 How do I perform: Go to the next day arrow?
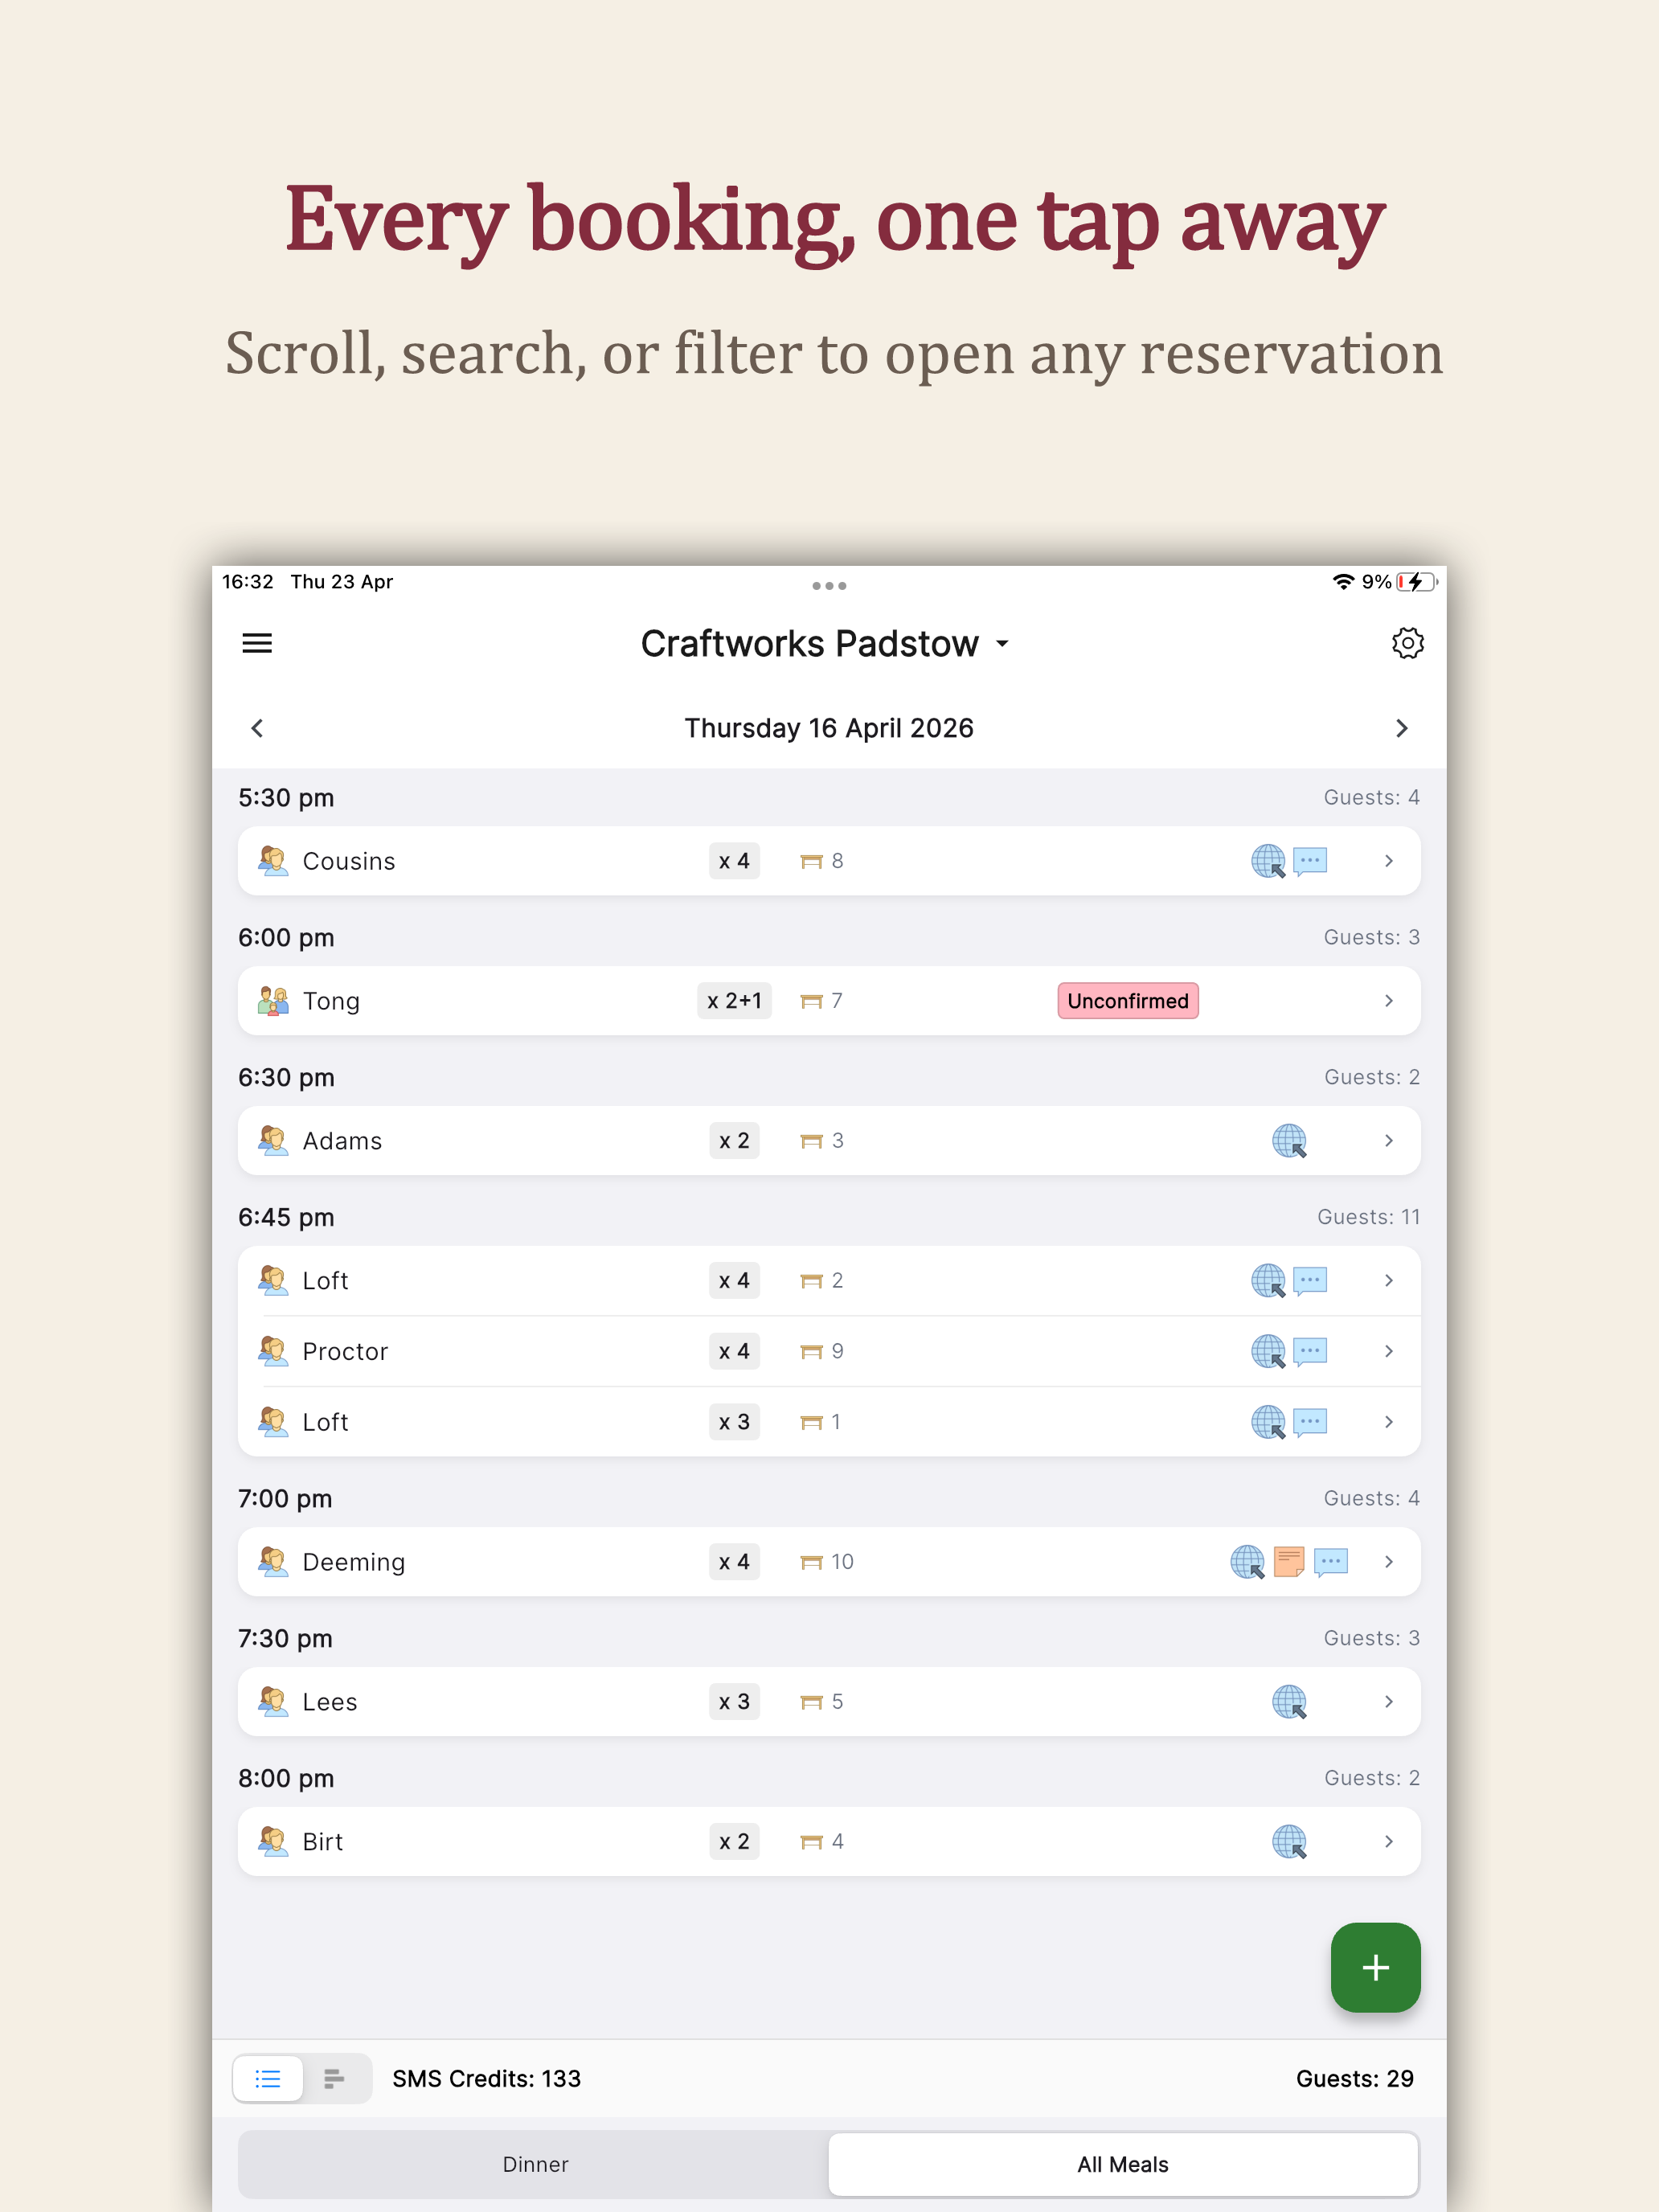click(1401, 728)
